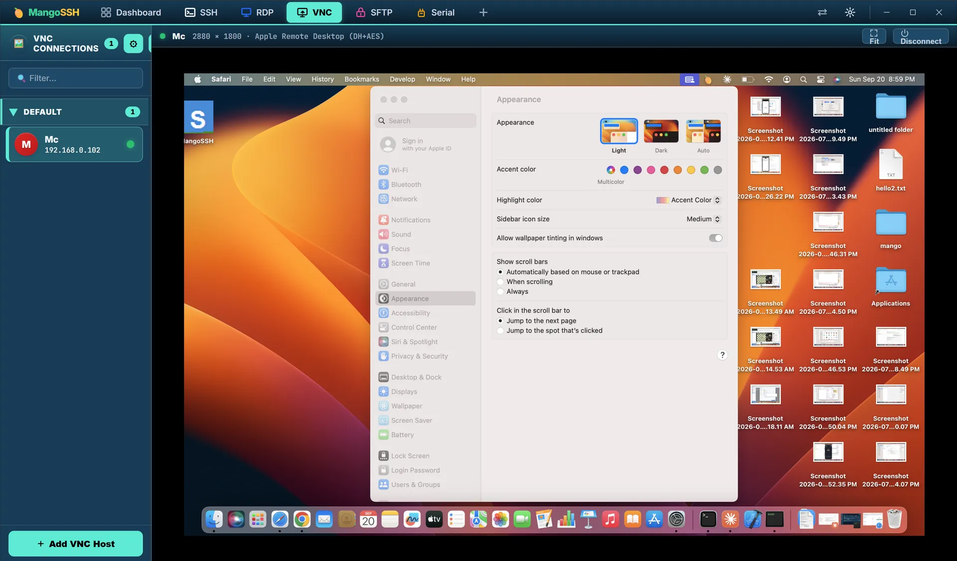Choose the green accent color
The width and height of the screenshot is (957, 561).
(704, 170)
